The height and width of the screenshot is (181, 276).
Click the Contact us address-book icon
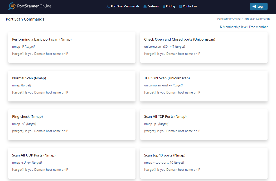180,6
